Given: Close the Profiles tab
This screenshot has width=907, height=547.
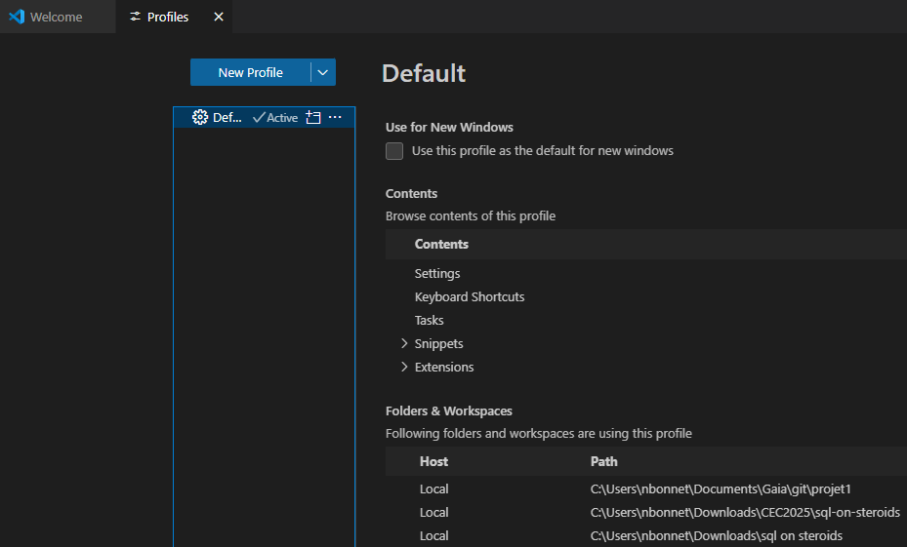Looking at the screenshot, I should pos(219,17).
